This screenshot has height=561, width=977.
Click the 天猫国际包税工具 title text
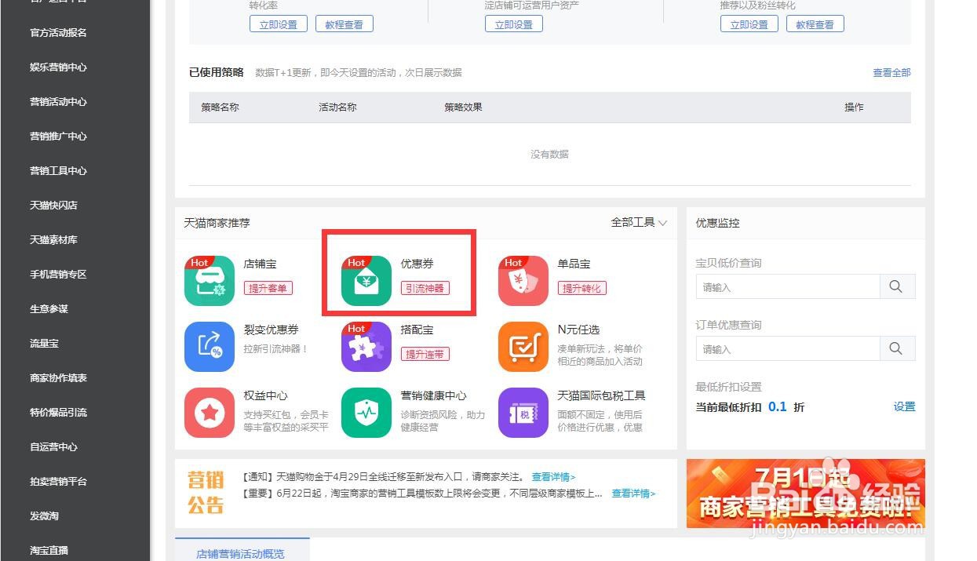(601, 395)
